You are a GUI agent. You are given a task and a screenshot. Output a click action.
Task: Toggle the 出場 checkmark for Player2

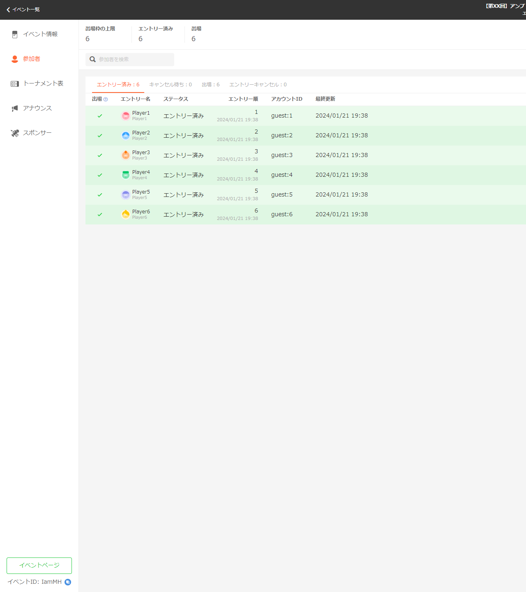(100, 136)
